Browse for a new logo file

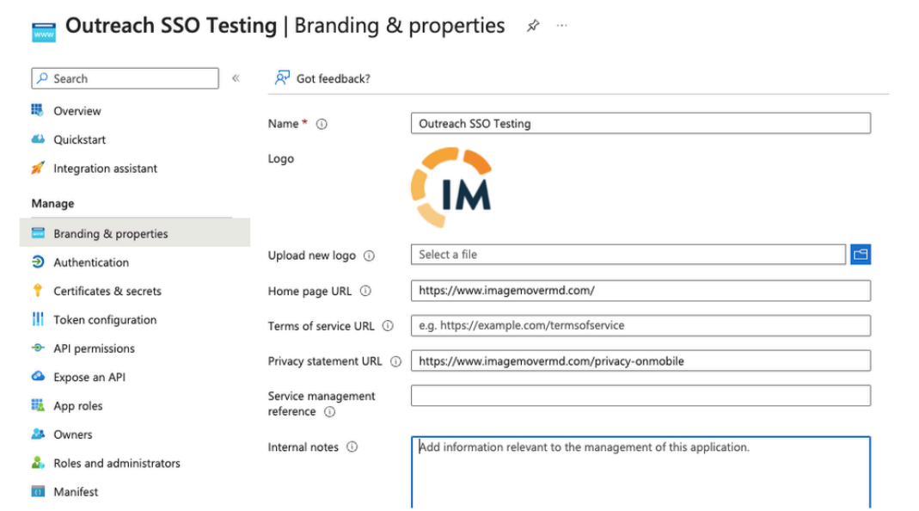click(x=861, y=254)
